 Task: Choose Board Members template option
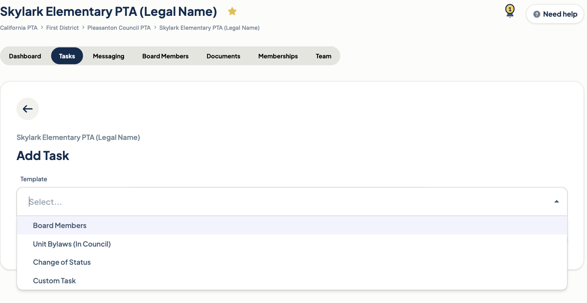(x=292, y=225)
